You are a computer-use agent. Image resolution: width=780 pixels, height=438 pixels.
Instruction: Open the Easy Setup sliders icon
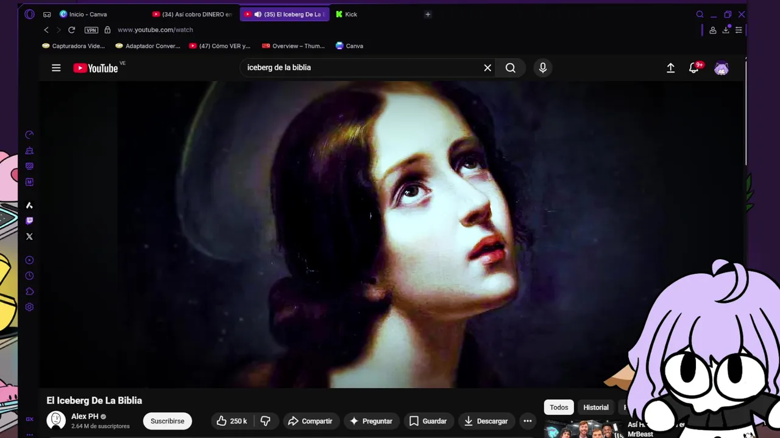(x=739, y=30)
